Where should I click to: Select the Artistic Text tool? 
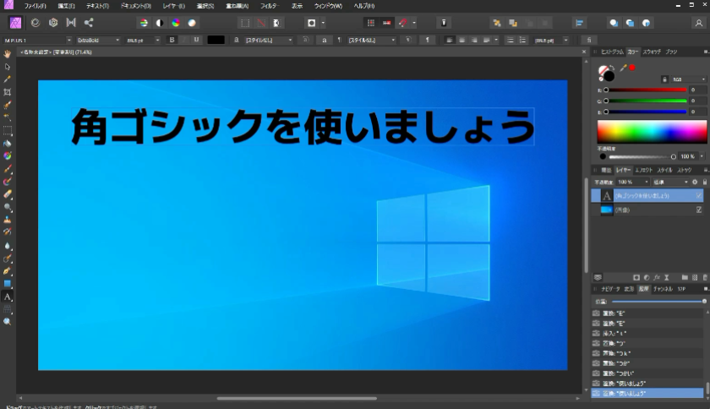click(x=8, y=297)
